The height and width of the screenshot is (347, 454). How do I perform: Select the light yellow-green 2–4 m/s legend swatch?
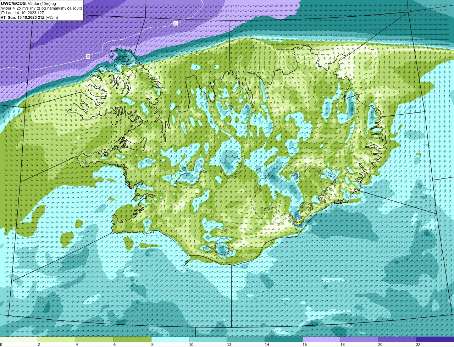coord(57,339)
